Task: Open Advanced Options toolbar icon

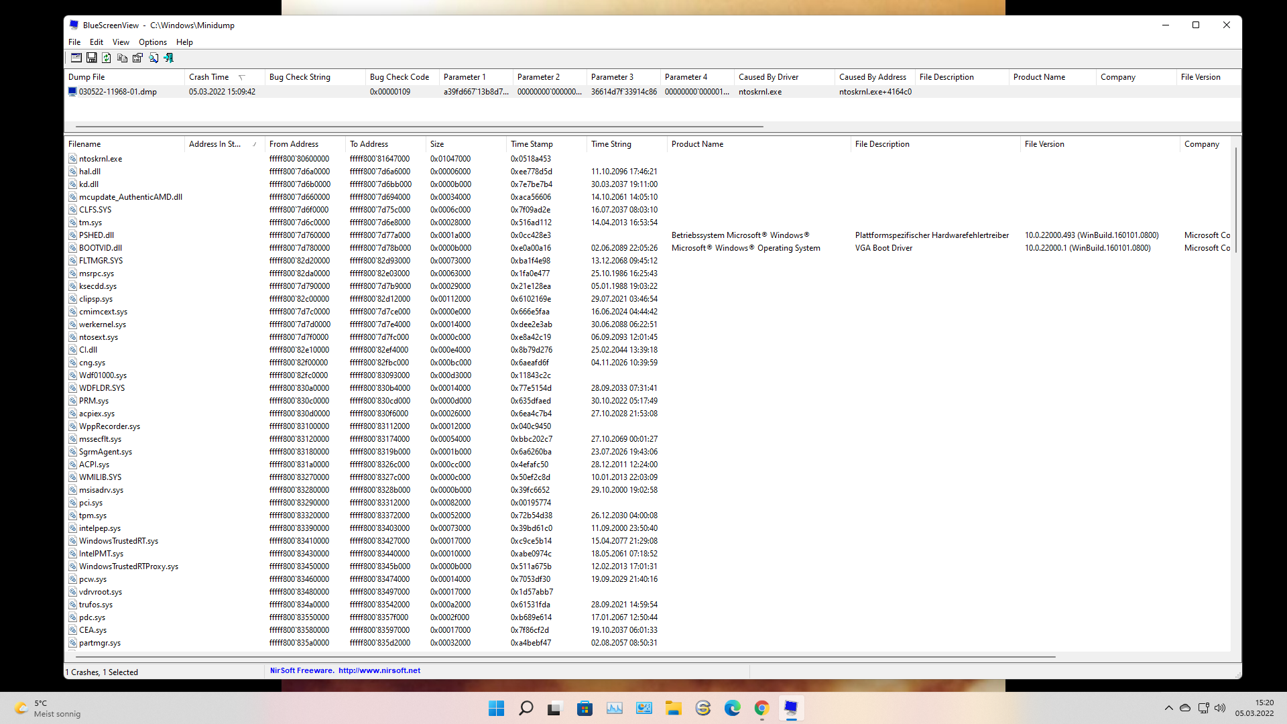Action: pos(76,58)
